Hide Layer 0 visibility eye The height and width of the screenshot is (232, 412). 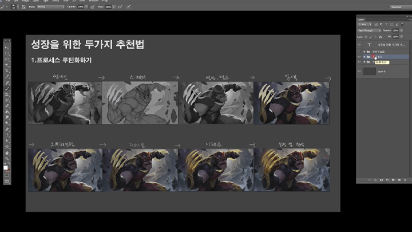359,71
